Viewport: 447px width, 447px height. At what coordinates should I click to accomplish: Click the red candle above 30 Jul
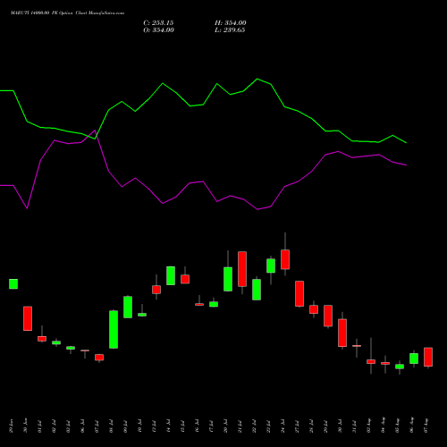click(x=342, y=333)
